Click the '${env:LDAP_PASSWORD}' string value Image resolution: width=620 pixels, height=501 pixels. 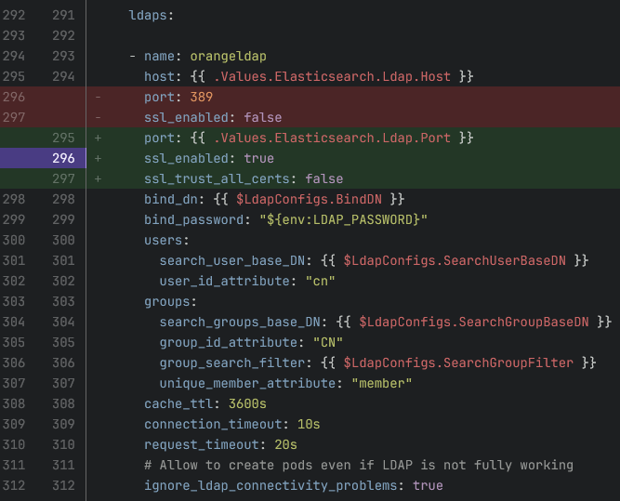click(343, 219)
